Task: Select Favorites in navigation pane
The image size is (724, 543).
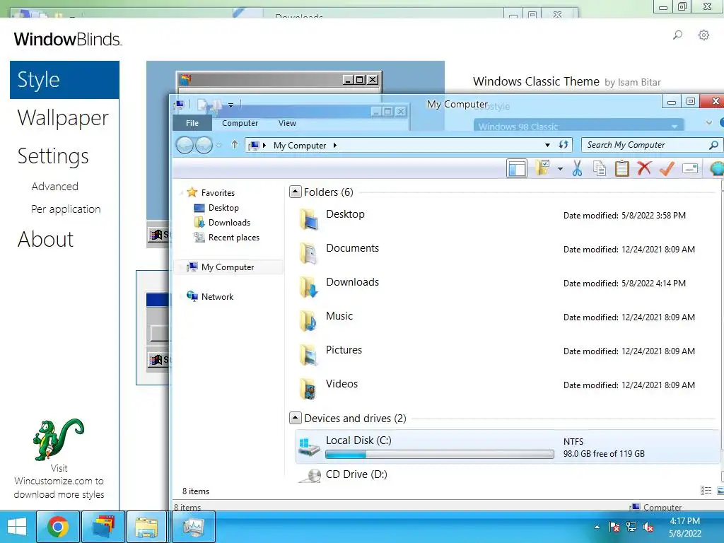Action: [218, 192]
